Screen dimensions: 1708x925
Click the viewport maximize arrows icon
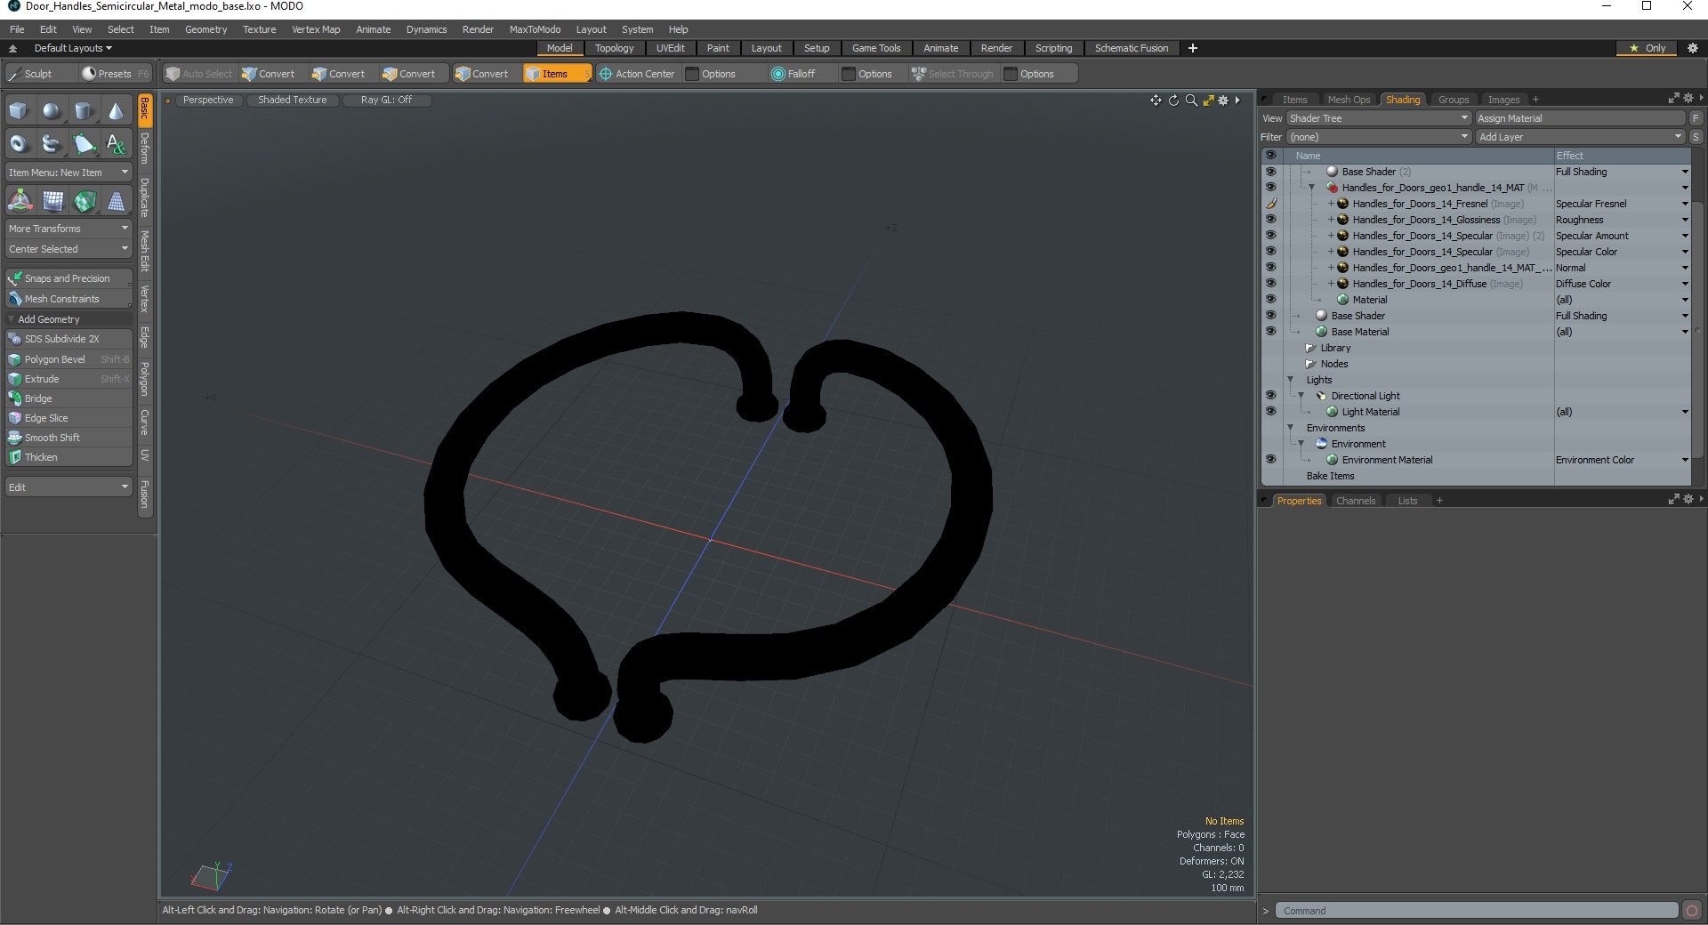[x=1208, y=101]
